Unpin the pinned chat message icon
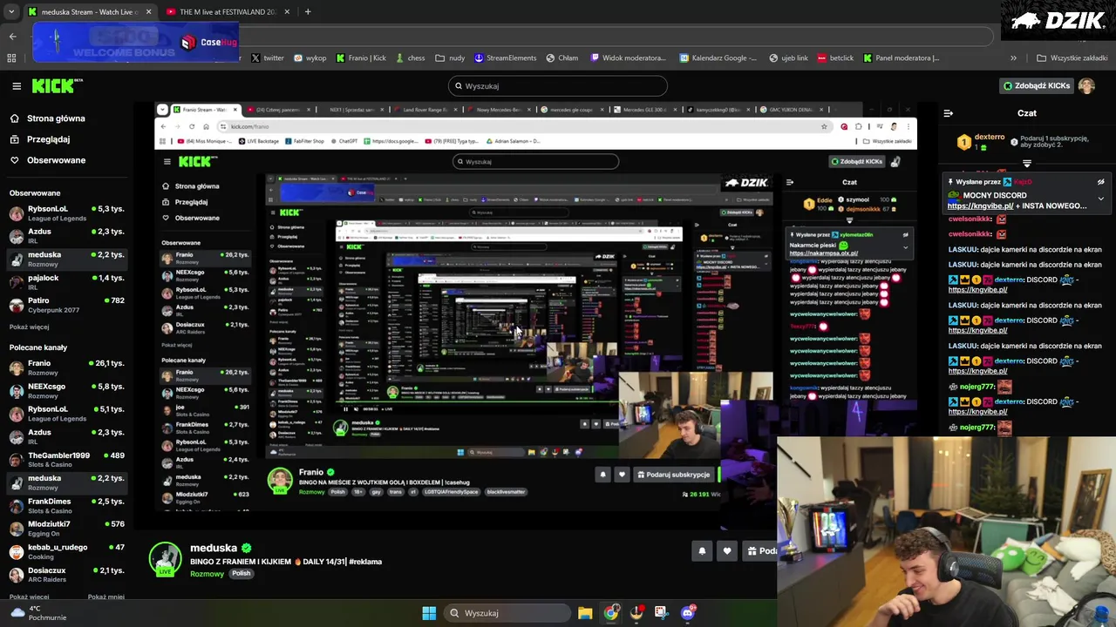Viewport: 1116px width, 627px height. point(1101,182)
